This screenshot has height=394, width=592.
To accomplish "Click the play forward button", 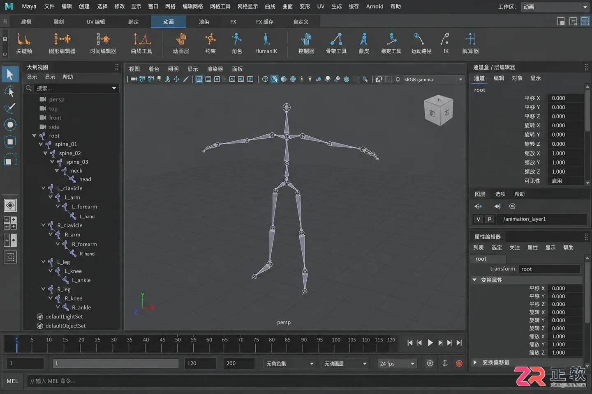I will [x=430, y=343].
